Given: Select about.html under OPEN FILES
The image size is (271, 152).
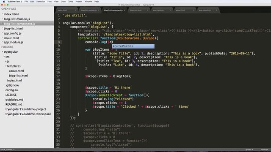Looking at the screenshot, I should [x=11, y=38].
